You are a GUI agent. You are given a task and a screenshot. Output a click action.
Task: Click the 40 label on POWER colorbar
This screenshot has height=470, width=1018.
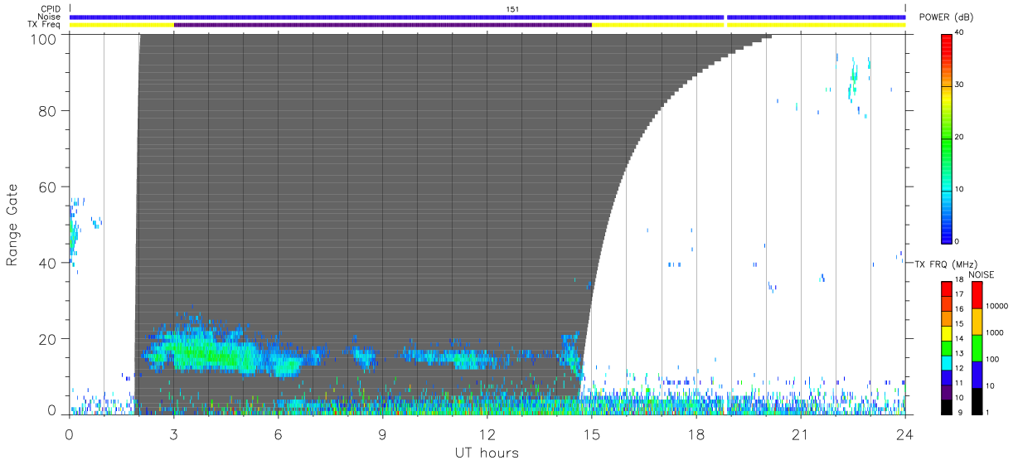(957, 33)
